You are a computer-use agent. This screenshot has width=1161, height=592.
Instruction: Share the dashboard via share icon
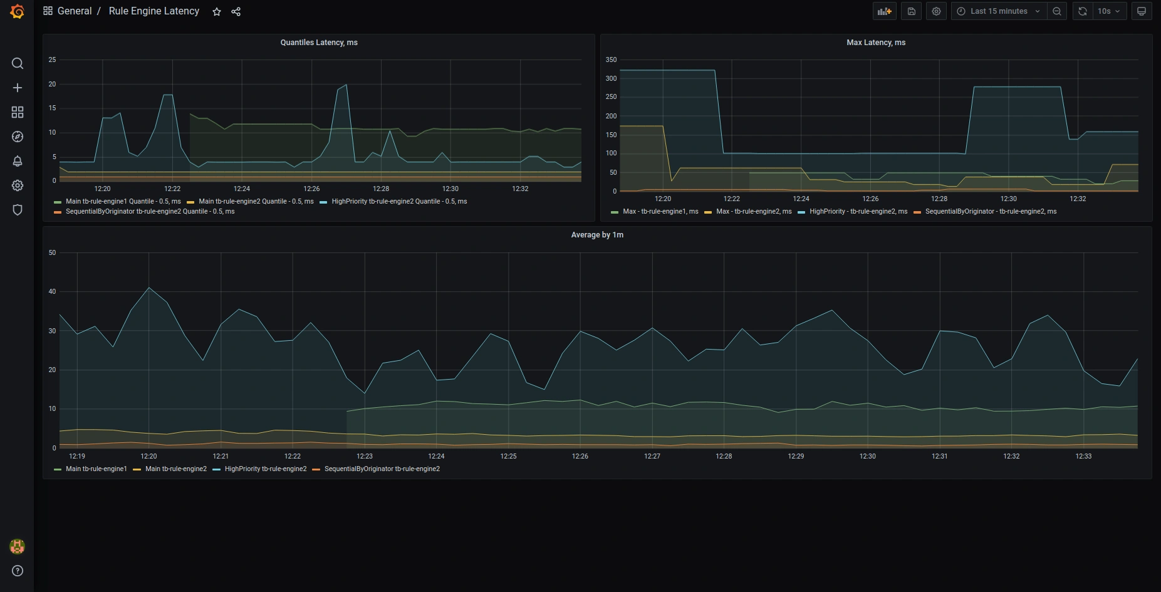236,12
